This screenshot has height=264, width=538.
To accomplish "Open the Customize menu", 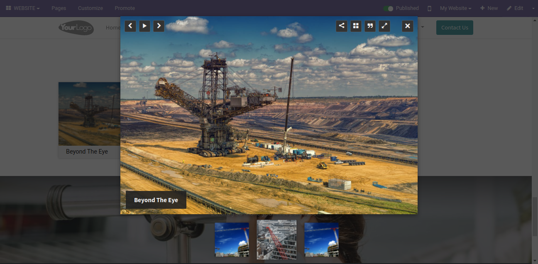I will [x=90, y=8].
